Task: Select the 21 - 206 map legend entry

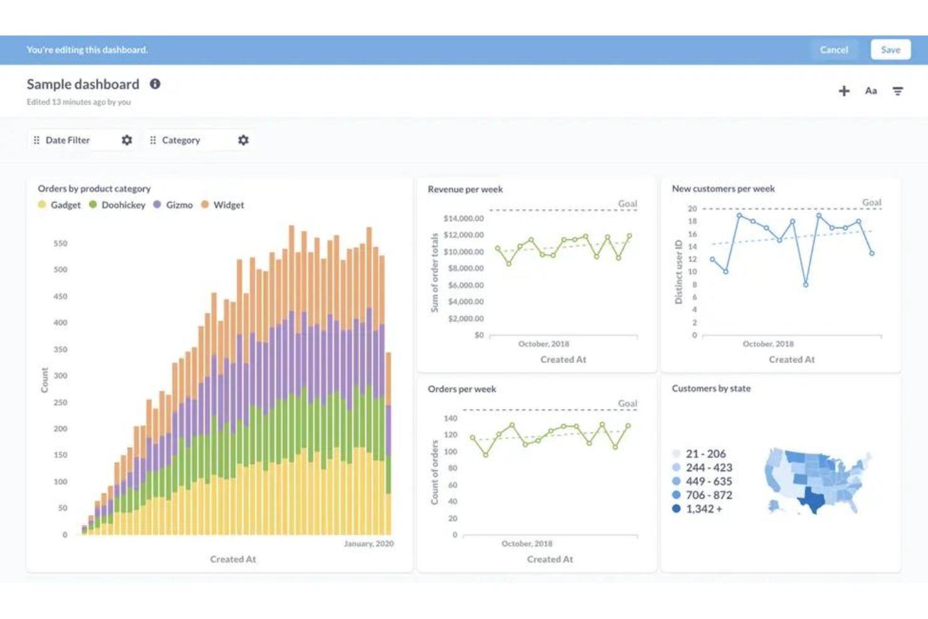Action: (x=699, y=453)
